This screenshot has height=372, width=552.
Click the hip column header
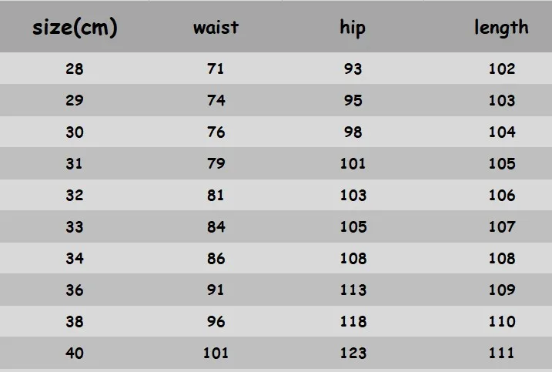(x=353, y=28)
